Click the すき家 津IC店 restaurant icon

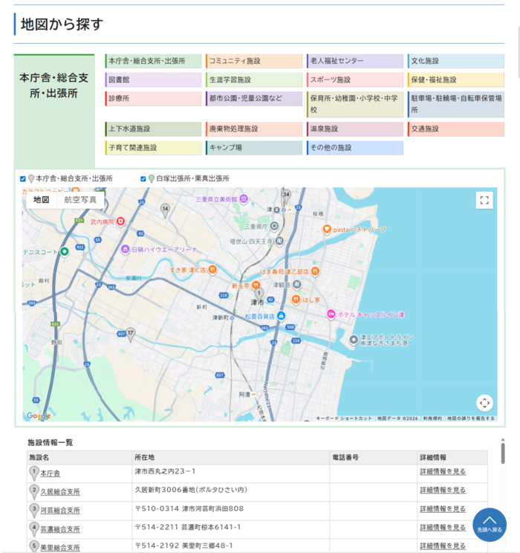click(x=212, y=270)
